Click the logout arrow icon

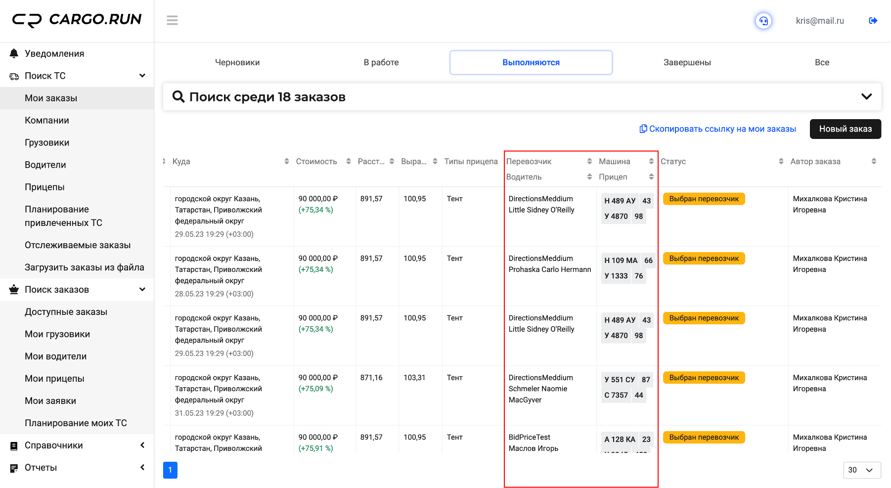pyautogui.click(x=873, y=21)
